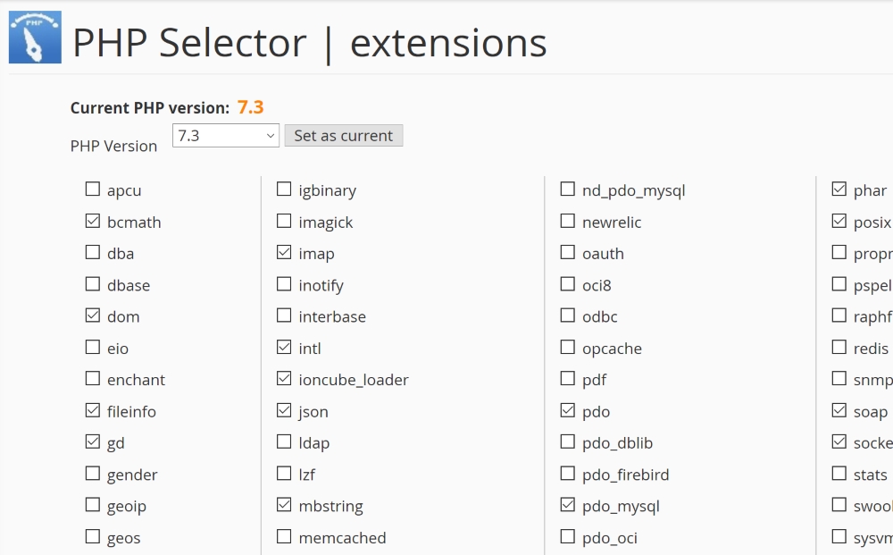This screenshot has width=893, height=555.
Task: Enable the imagick extension
Action: [284, 220]
